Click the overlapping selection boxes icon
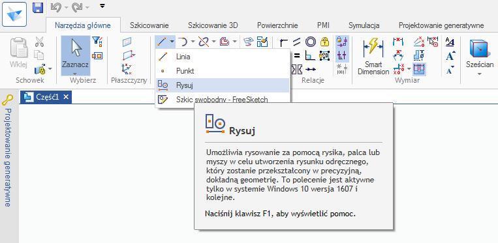The image size is (498, 243). point(97,56)
